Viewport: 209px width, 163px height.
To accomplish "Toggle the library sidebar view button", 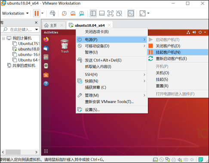I will 93,13.
